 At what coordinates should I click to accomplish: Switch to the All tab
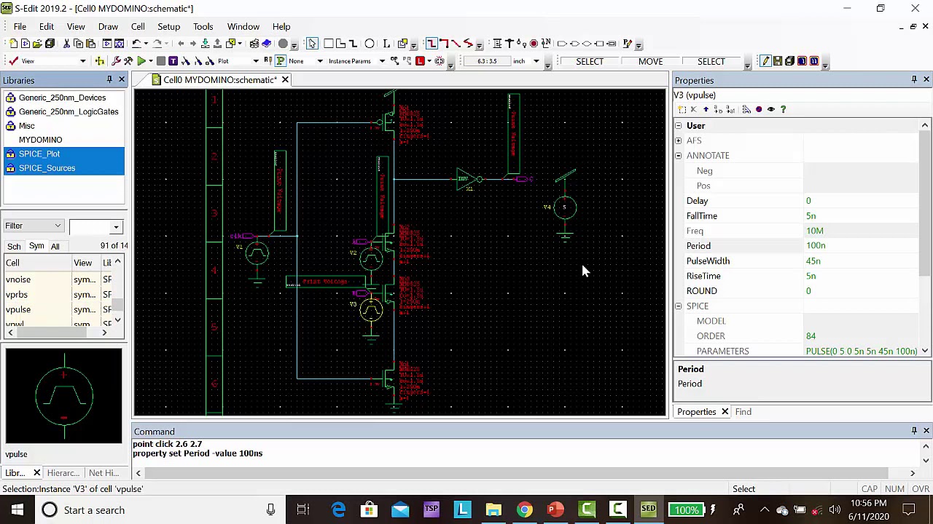pos(55,246)
